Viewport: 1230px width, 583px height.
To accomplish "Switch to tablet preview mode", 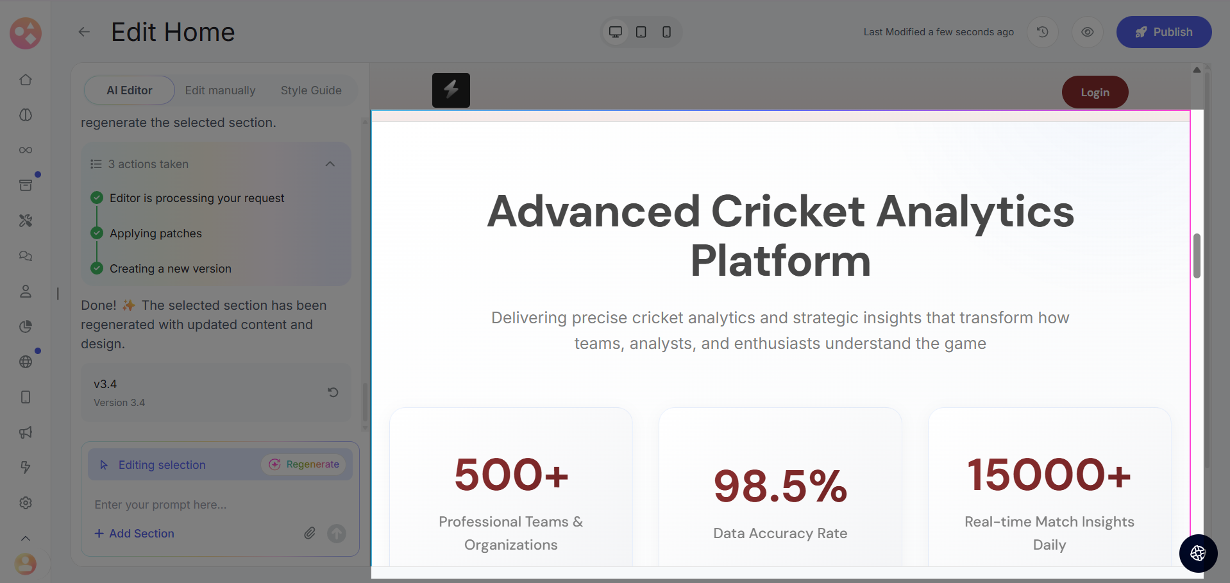I will (x=641, y=32).
